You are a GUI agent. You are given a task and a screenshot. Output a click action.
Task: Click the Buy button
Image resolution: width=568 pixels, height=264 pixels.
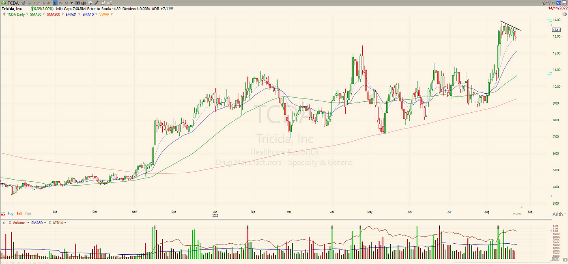coord(10,214)
